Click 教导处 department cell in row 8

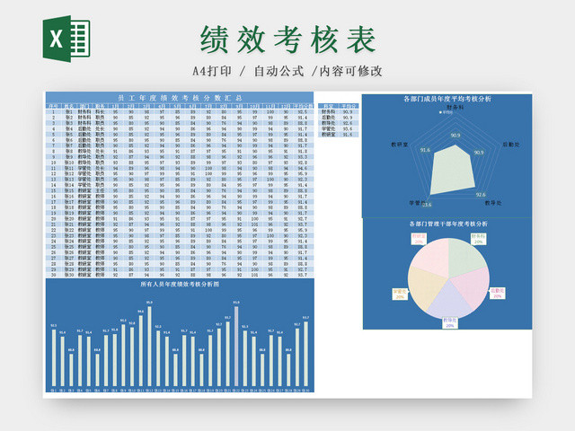(x=84, y=151)
